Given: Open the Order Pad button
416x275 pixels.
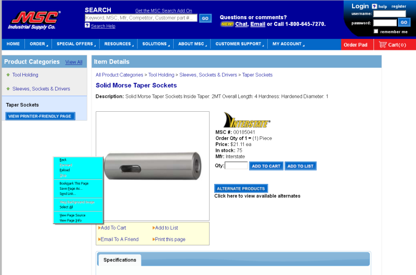Looking at the screenshot, I should [357, 45].
